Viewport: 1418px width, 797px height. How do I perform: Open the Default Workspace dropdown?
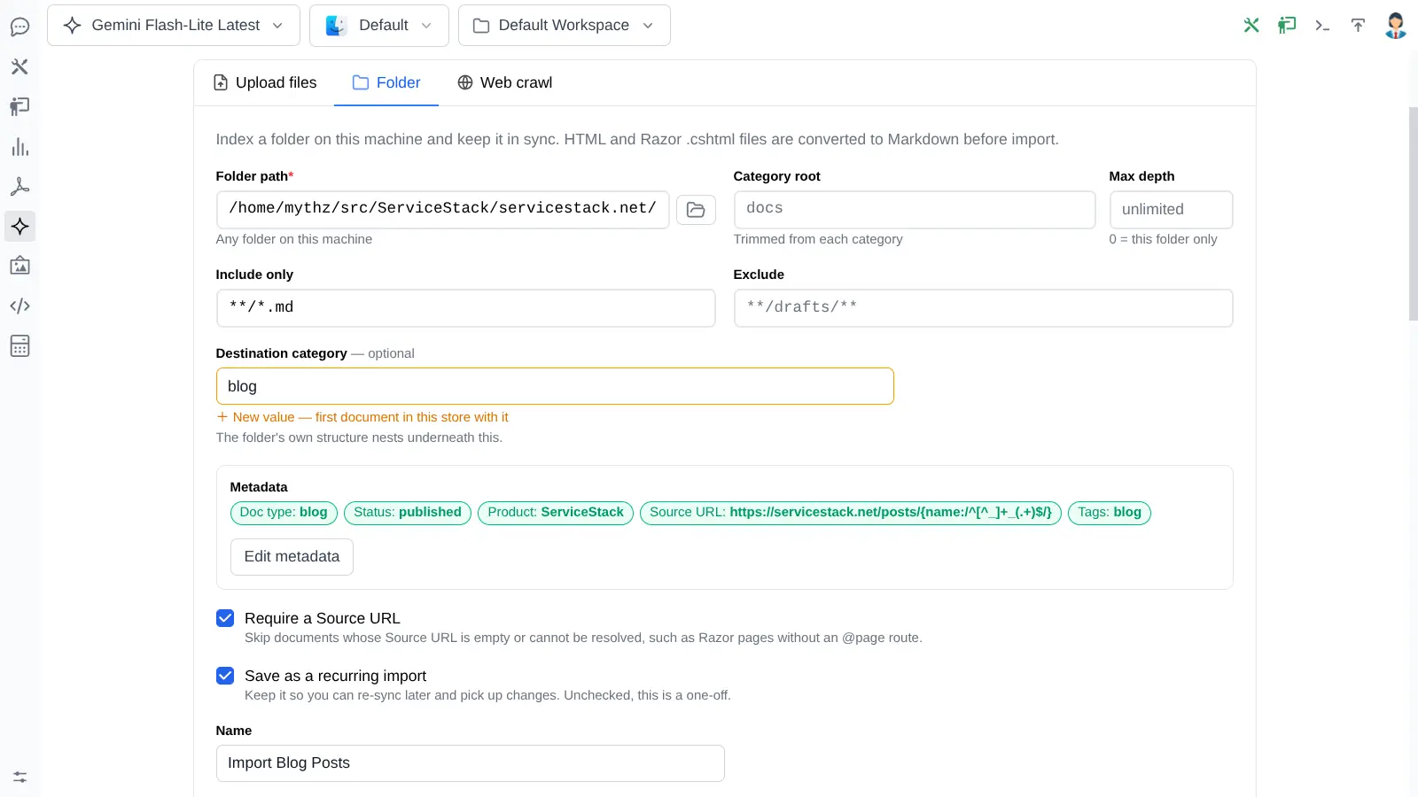tap(565, 25)
